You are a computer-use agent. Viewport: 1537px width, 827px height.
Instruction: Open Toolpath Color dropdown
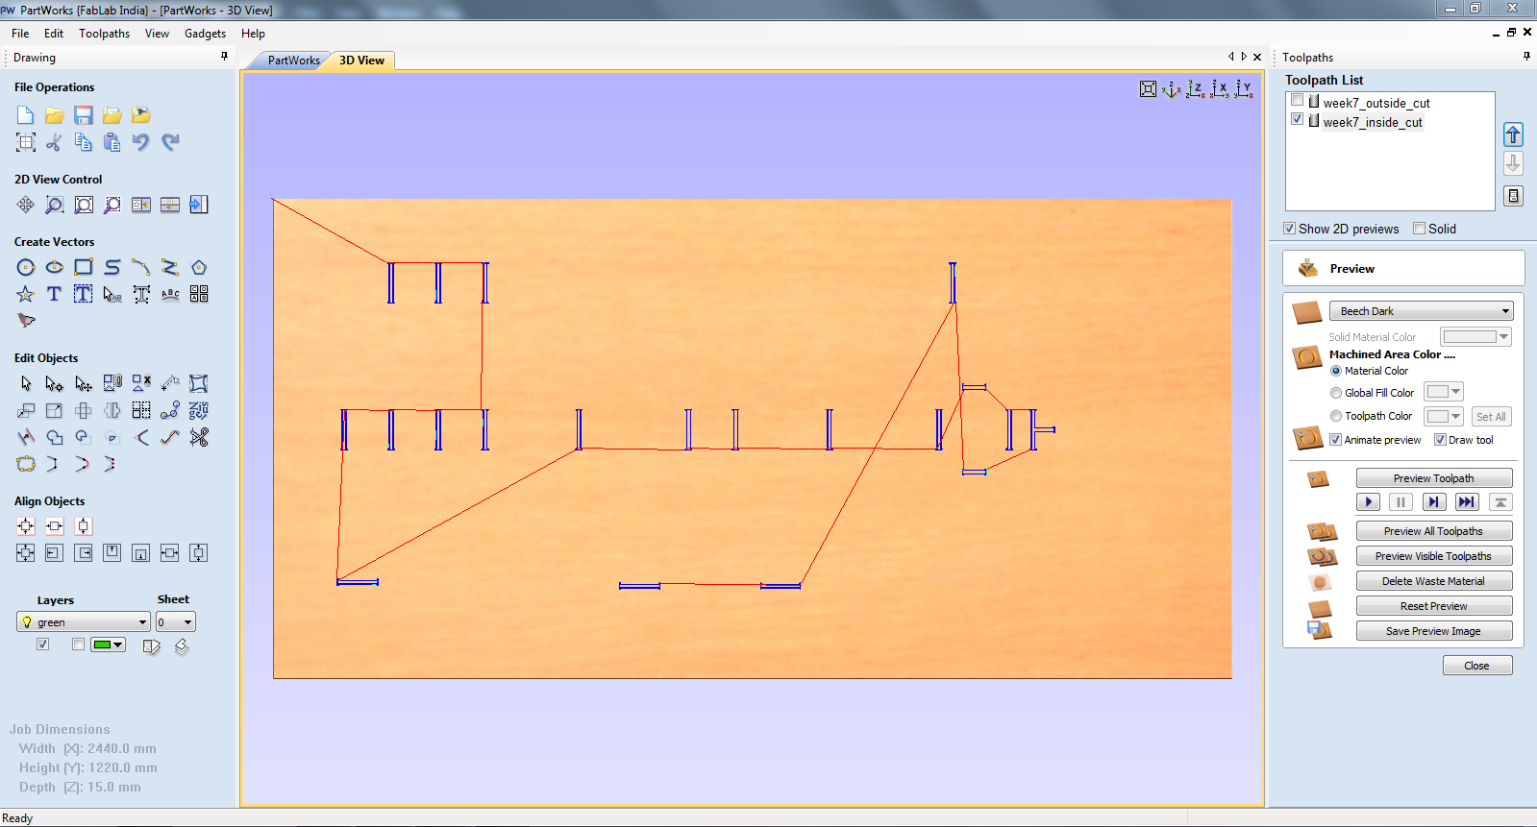pyautogui.click(x=1456, y=416)
